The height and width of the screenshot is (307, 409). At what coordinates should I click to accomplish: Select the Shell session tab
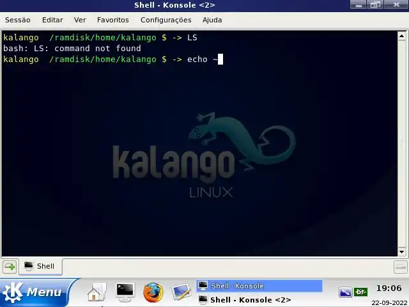tap(40, 266)
